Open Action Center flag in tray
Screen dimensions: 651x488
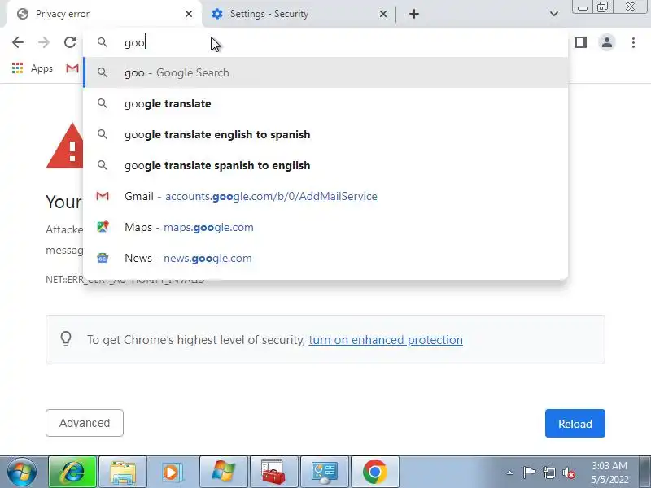tap(529, 473)
